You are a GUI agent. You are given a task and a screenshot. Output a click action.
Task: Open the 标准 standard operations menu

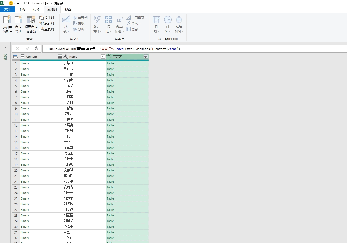(108, 24)
